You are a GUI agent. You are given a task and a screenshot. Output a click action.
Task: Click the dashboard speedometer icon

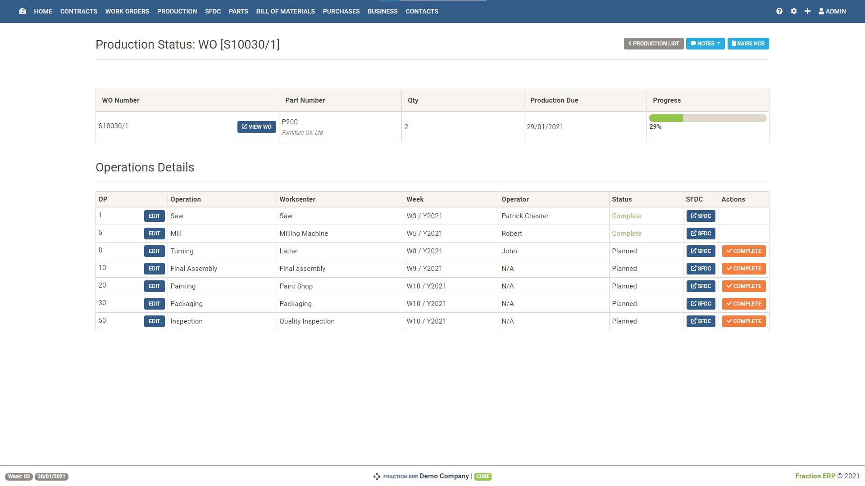click(x=23, y=11)
